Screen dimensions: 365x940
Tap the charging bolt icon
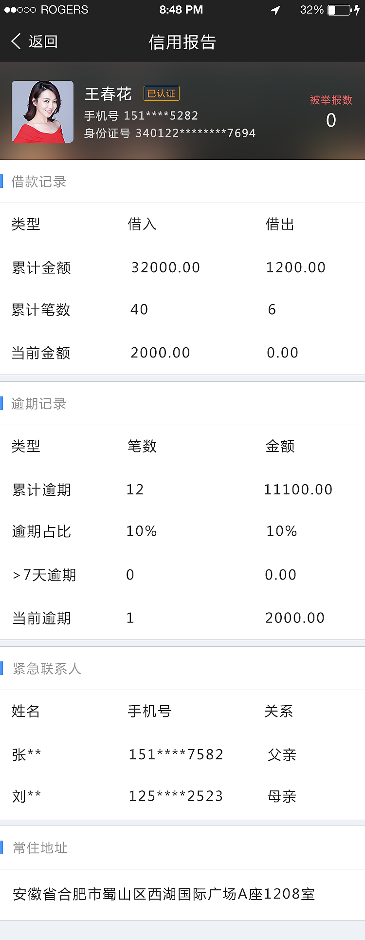[357, 10]
